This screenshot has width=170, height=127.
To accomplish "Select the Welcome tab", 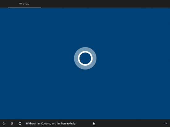I will point(24,4).
